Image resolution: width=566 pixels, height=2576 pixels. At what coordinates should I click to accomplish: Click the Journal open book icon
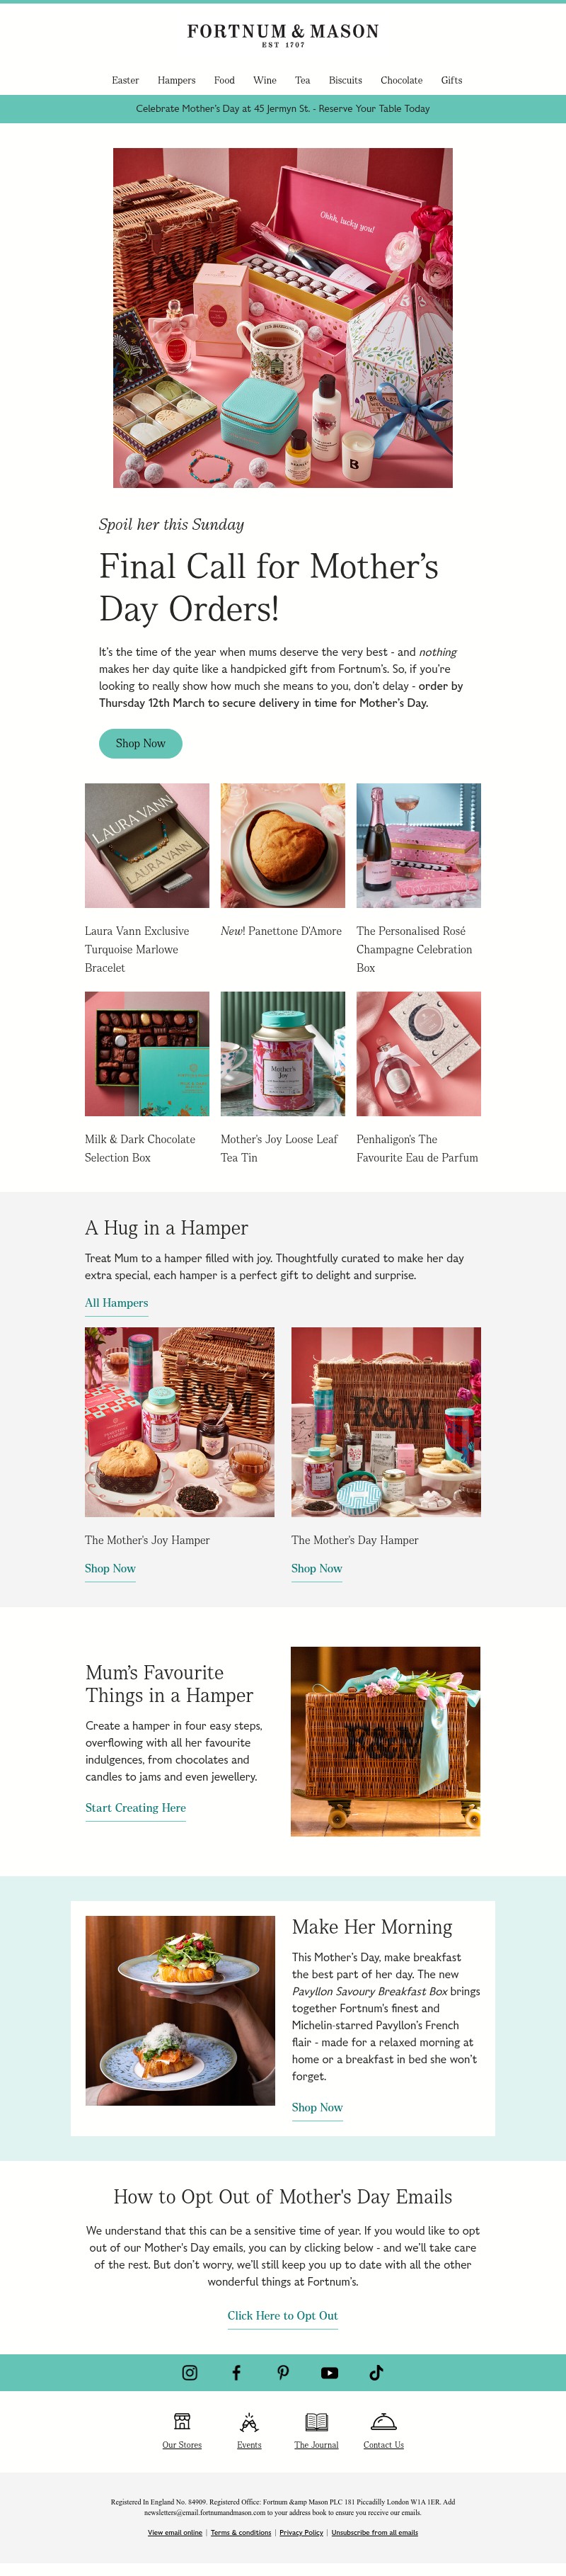[x=316, y=2421]
